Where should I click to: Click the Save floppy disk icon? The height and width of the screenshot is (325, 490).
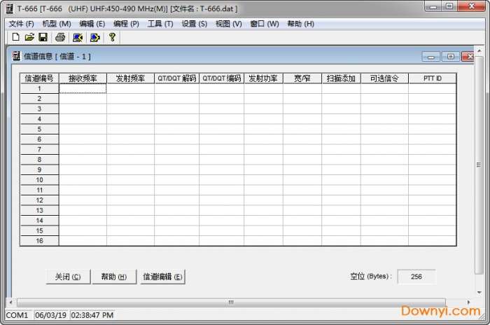[43, 37]
